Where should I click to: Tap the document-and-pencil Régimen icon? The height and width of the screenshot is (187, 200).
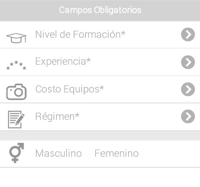16,119
